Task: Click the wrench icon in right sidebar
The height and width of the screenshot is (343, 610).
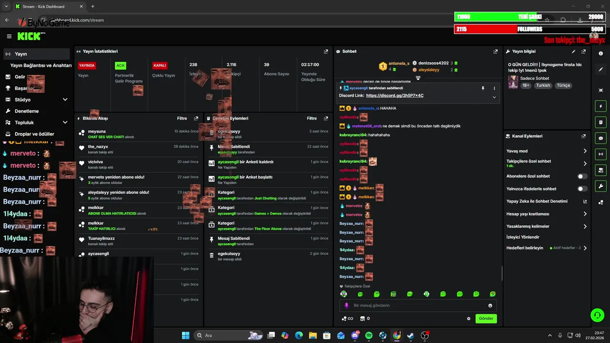Action: coord(601,186)
